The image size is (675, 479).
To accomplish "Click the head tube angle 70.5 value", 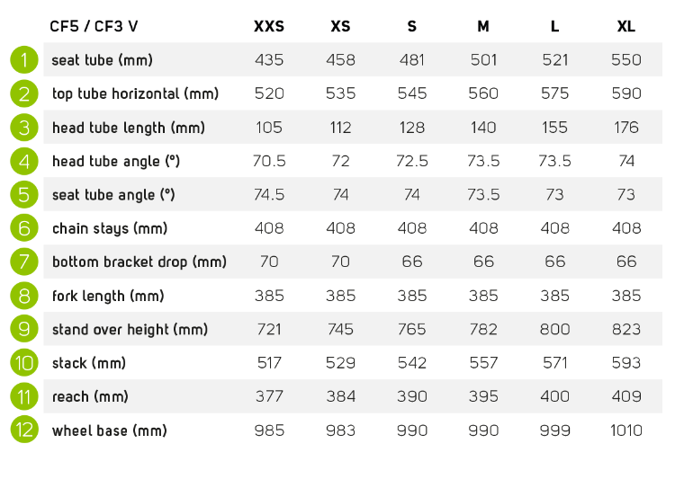I will click(x=269, y=161).
